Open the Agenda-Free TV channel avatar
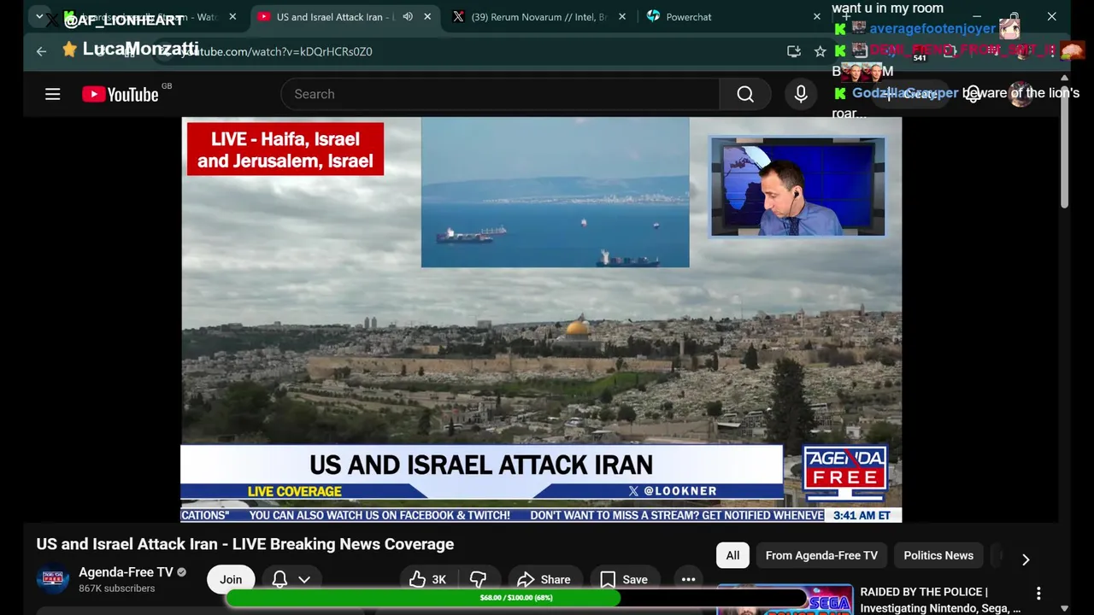 tap(52, 579)
